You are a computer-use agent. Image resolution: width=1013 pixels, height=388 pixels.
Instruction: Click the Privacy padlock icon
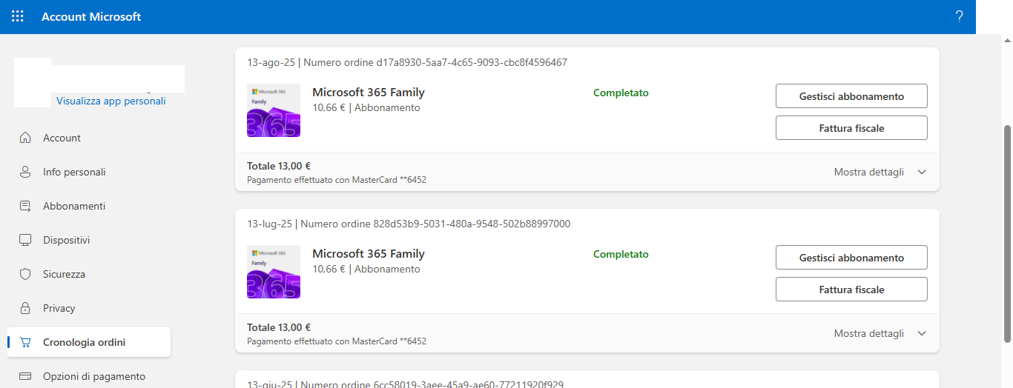click(x=25, y=308)
